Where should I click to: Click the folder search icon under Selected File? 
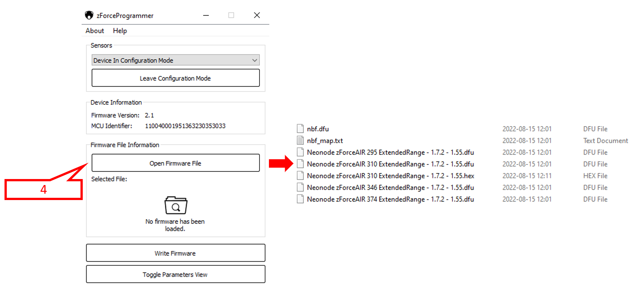pyautogui.click(x=176, y=205)
